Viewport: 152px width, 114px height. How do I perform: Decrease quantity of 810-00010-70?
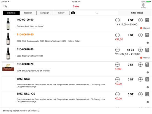(117, 65)
